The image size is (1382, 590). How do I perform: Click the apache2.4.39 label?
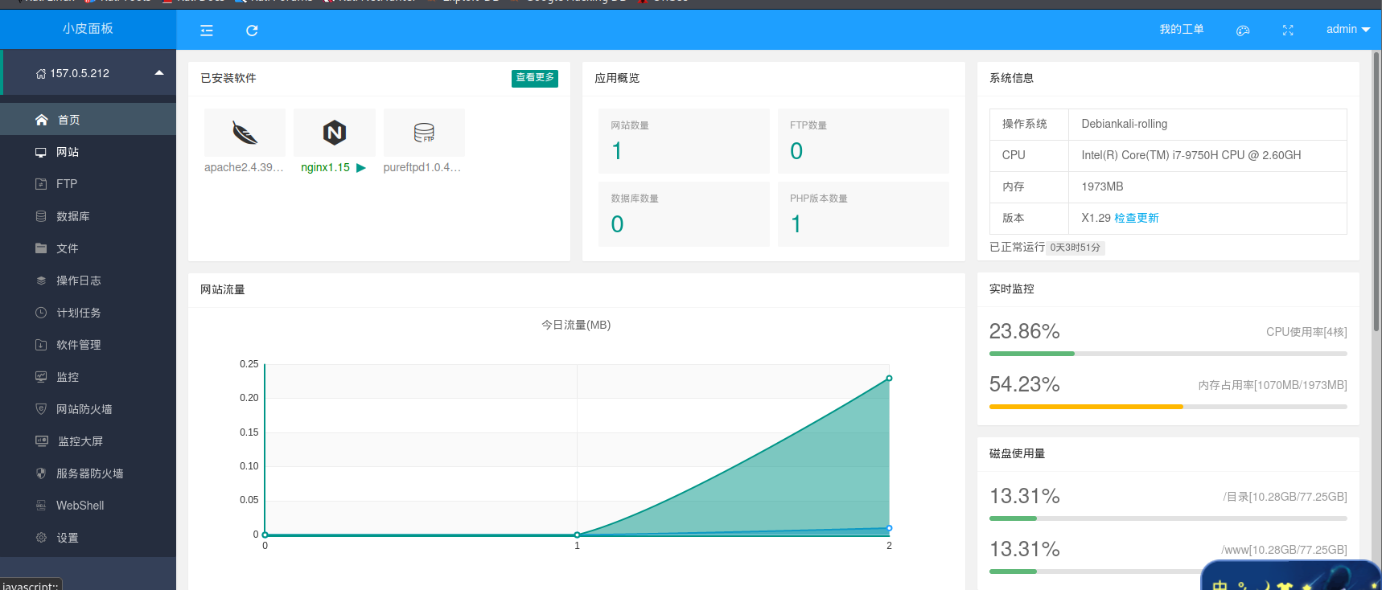(244, 167)
